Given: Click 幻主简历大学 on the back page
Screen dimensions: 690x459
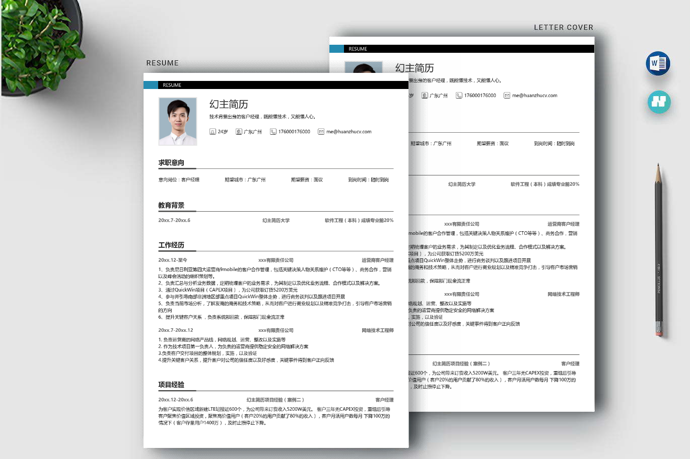Looking at the screenshot, I should pyautogui.click(x=462, y=184).
